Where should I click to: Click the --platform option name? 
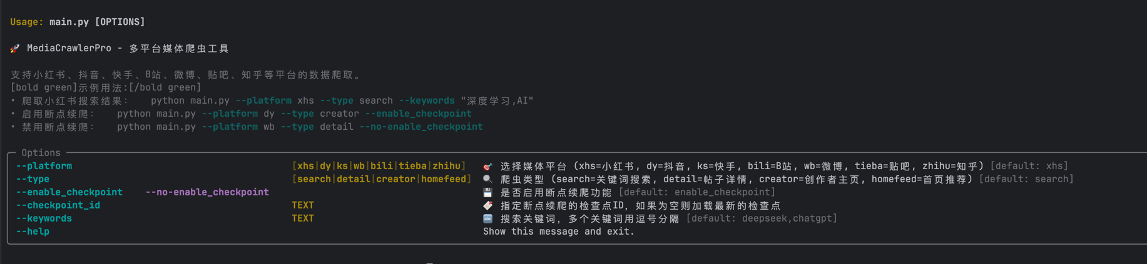44,166
